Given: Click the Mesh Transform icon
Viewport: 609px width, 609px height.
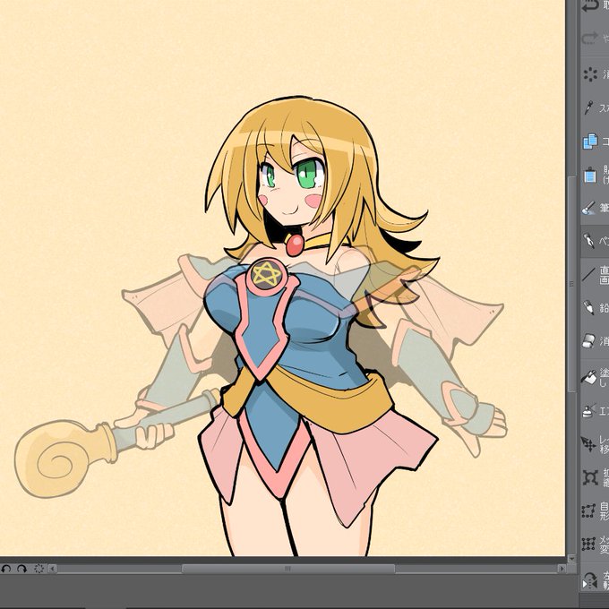Looking at the screenshot, I should point(588,544).
